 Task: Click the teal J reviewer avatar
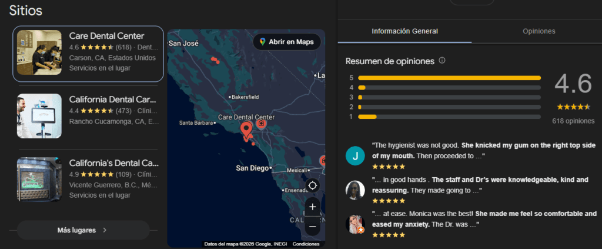(x=355, y=156)
